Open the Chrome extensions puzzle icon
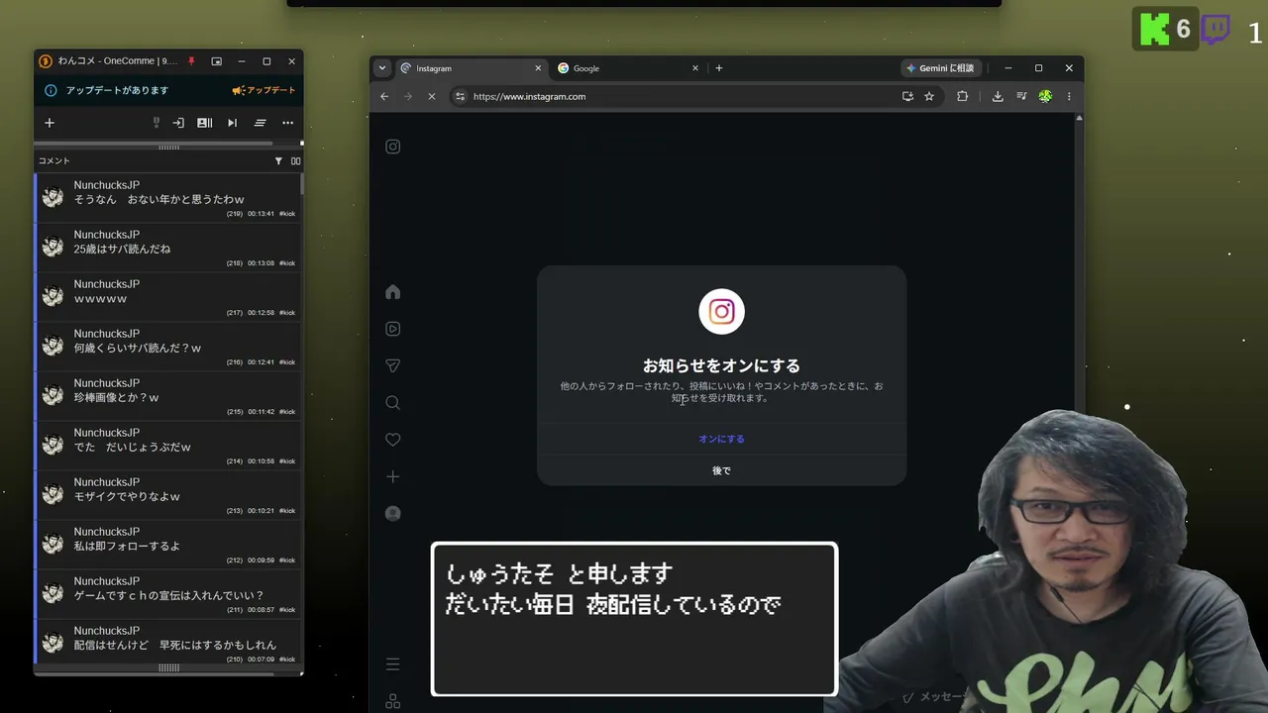The height and width of the screenshot is (713, 1268). [x=962, y=96]
